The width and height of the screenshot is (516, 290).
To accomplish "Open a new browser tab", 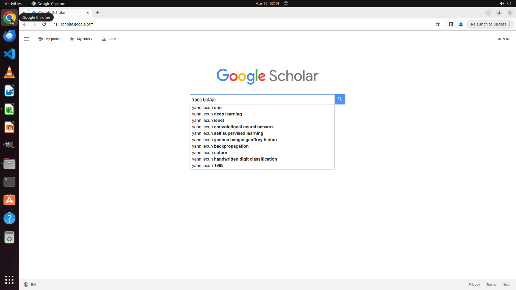I will 97,13.
